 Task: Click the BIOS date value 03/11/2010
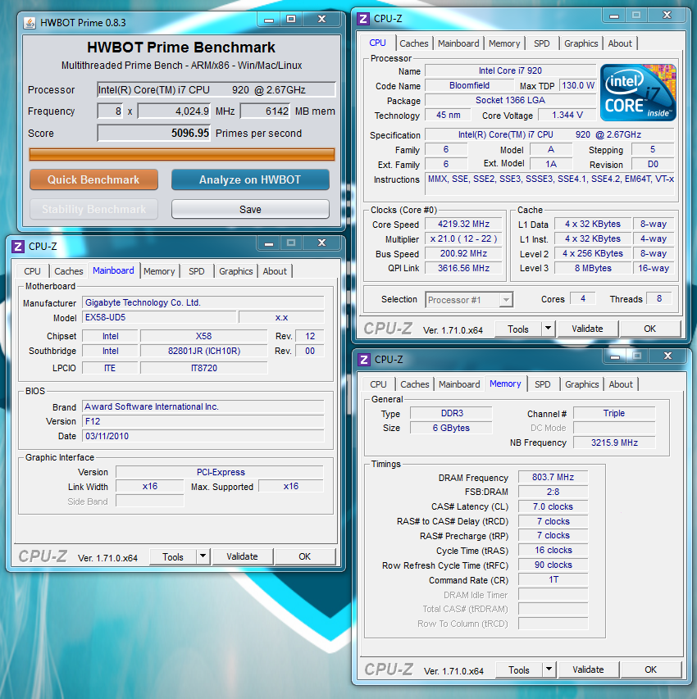(x=203, y=436)
